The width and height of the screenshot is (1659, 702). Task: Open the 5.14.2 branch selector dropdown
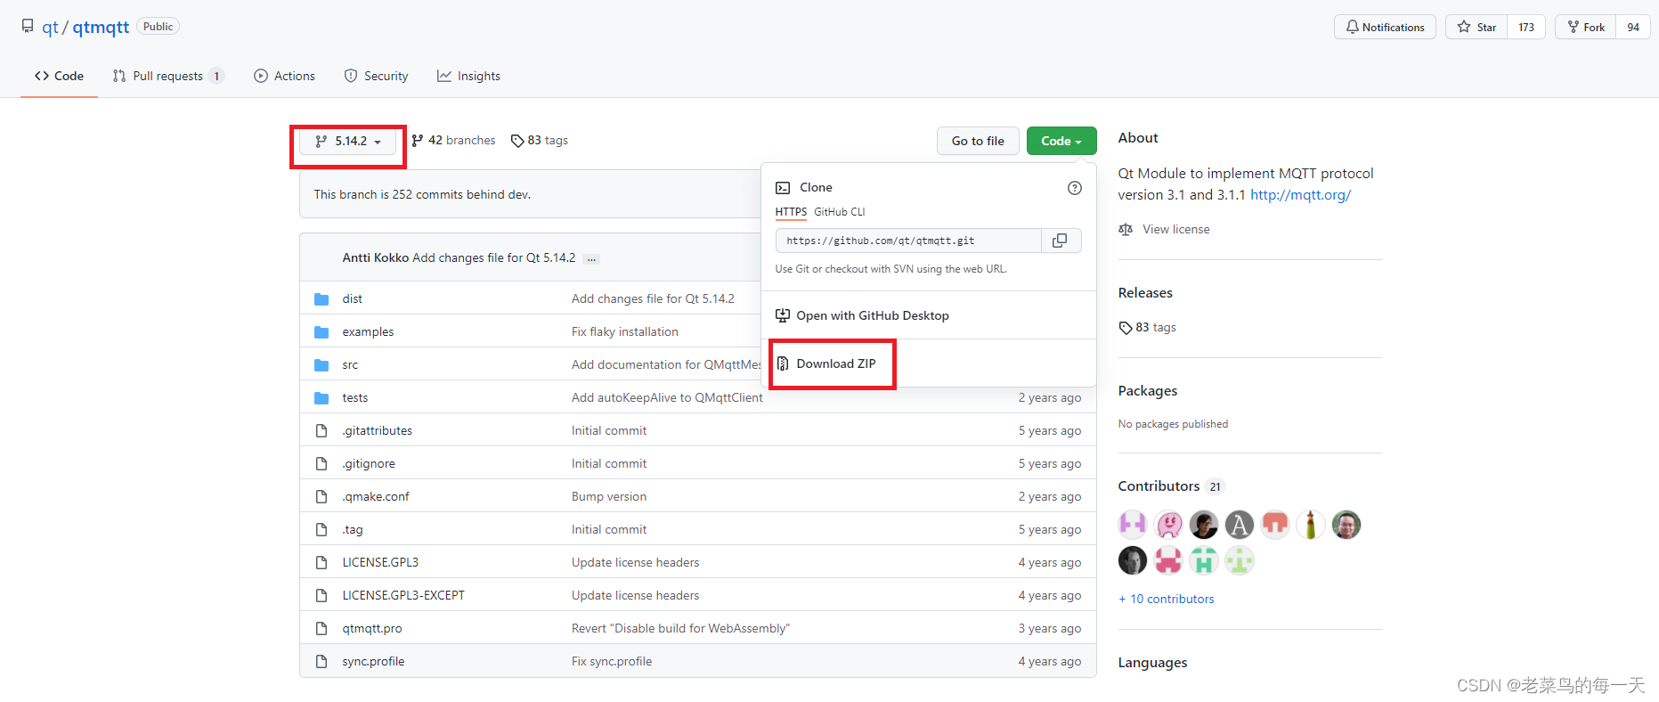(348, 141)
